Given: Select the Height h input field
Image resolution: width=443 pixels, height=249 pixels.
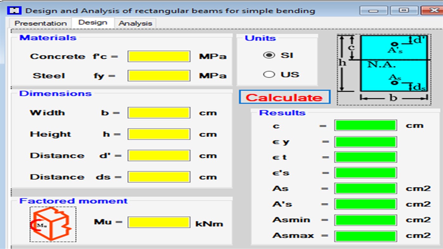Looking at the screenshot, I should coord(158,134).
